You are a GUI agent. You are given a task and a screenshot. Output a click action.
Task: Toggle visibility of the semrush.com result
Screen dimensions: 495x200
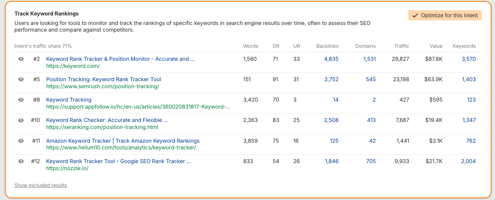[x=21, y=79]
